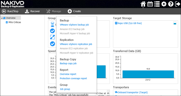Click the Log out icon
Viewport: 181px width, 96px height.
[x=178, y=4]
